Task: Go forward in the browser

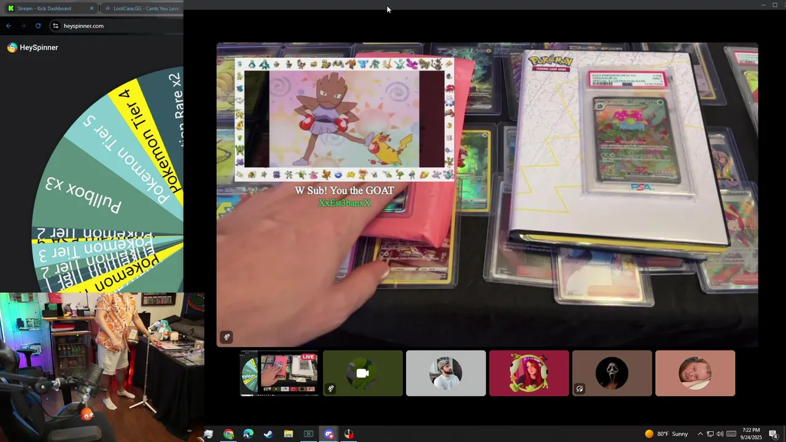Action: pyautogui.click(x=23, y=26)
